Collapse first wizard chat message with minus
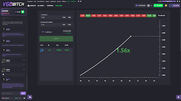Viewport: 181px width, 101px height. [24, 60]
